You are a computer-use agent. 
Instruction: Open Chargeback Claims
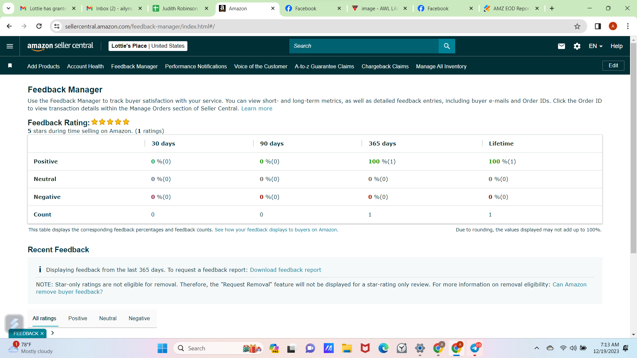point(385,66)
